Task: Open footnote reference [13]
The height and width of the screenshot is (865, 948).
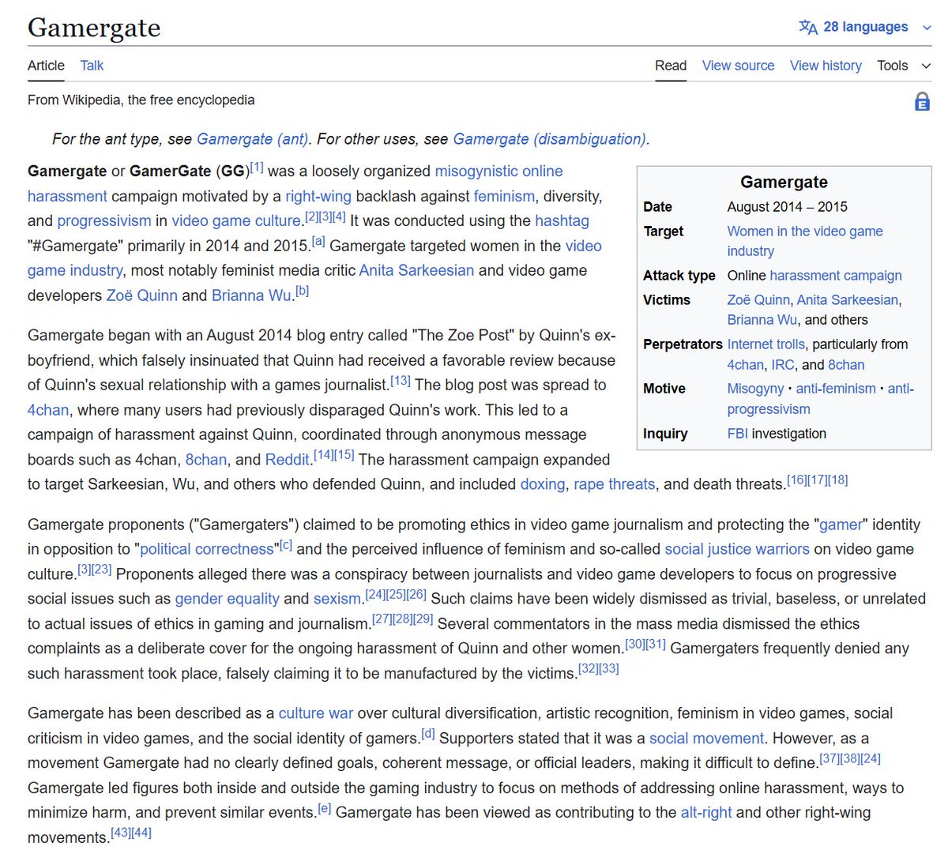Action: (399, 378)
